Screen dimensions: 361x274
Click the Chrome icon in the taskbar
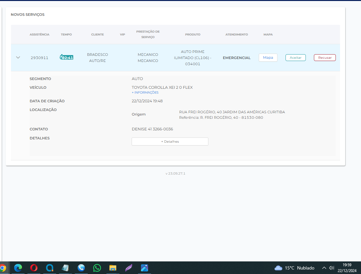(3, 268)
